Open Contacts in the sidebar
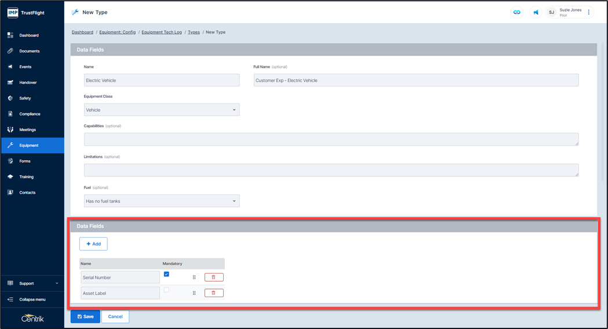Viewport: 608px width, 329px height. point(32,193)
